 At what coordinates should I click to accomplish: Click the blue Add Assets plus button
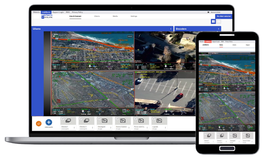pyautogui.click(x=49, y=122)
